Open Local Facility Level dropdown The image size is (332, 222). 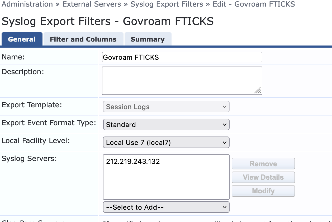click(166, 143)
